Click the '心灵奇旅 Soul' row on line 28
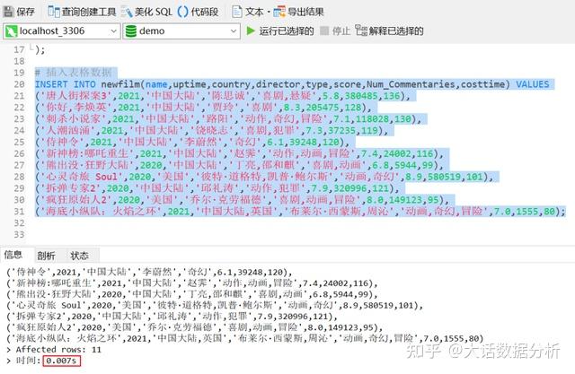The image size is (575, 374). point(264,177)
